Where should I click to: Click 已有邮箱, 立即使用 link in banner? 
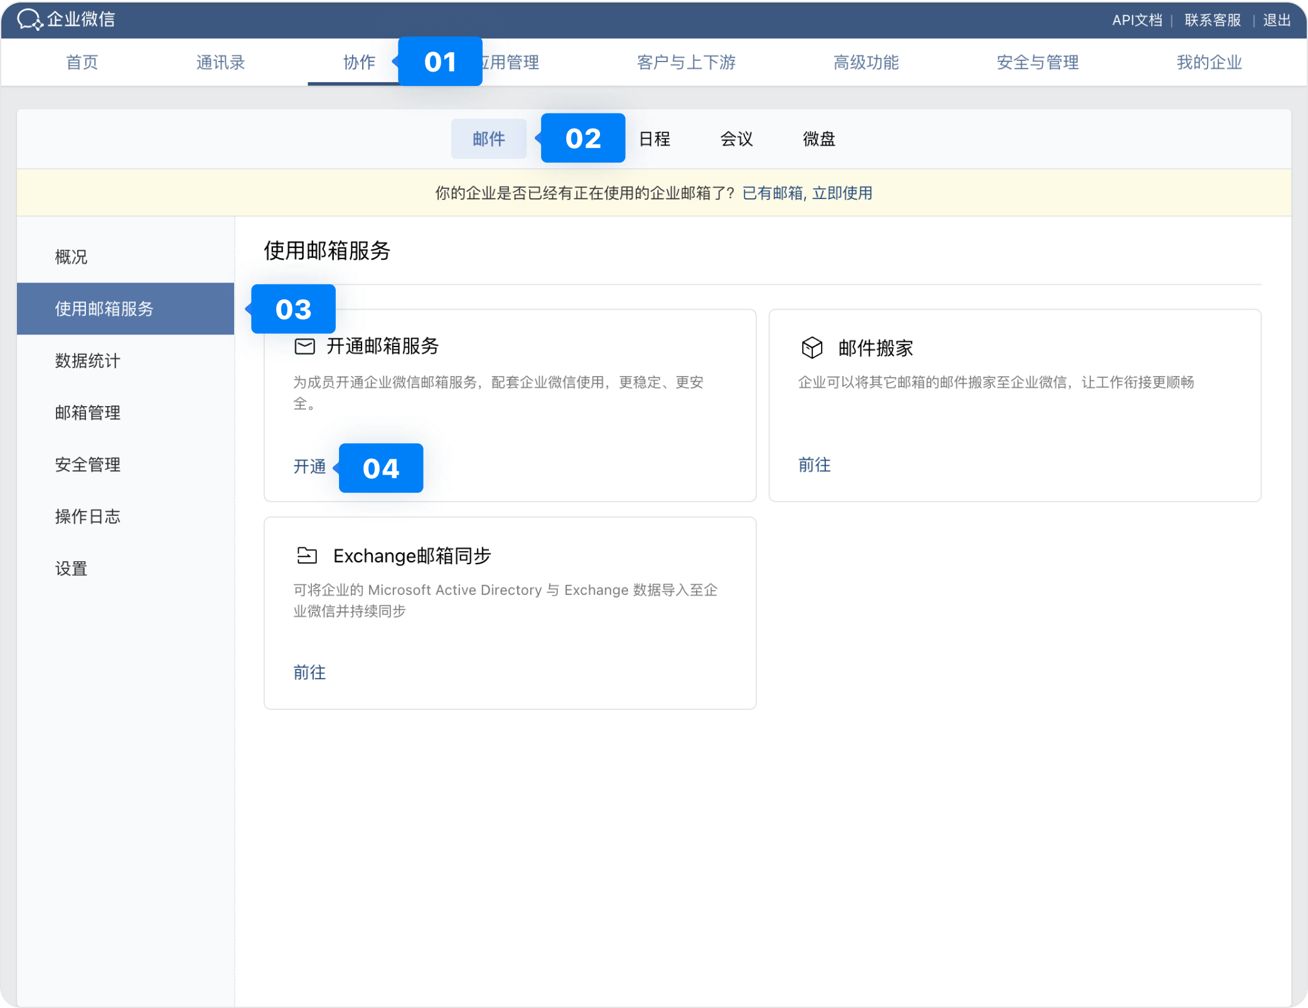pos(807,193)
